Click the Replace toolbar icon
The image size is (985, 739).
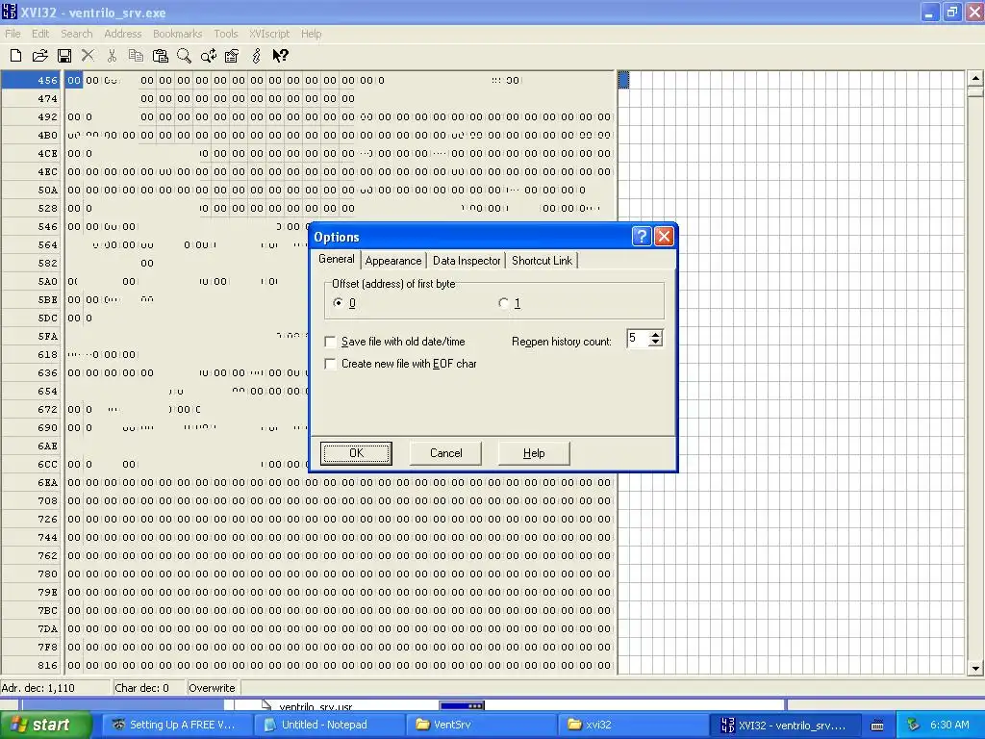click(209, 56)
